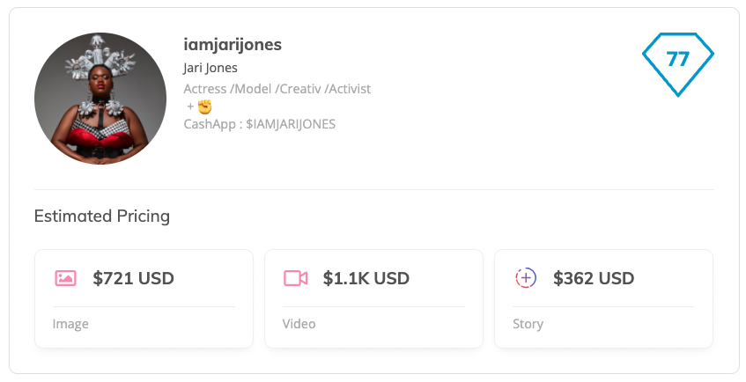Click the Video label under price card
746x382 pixels.
tap(299, 324)
